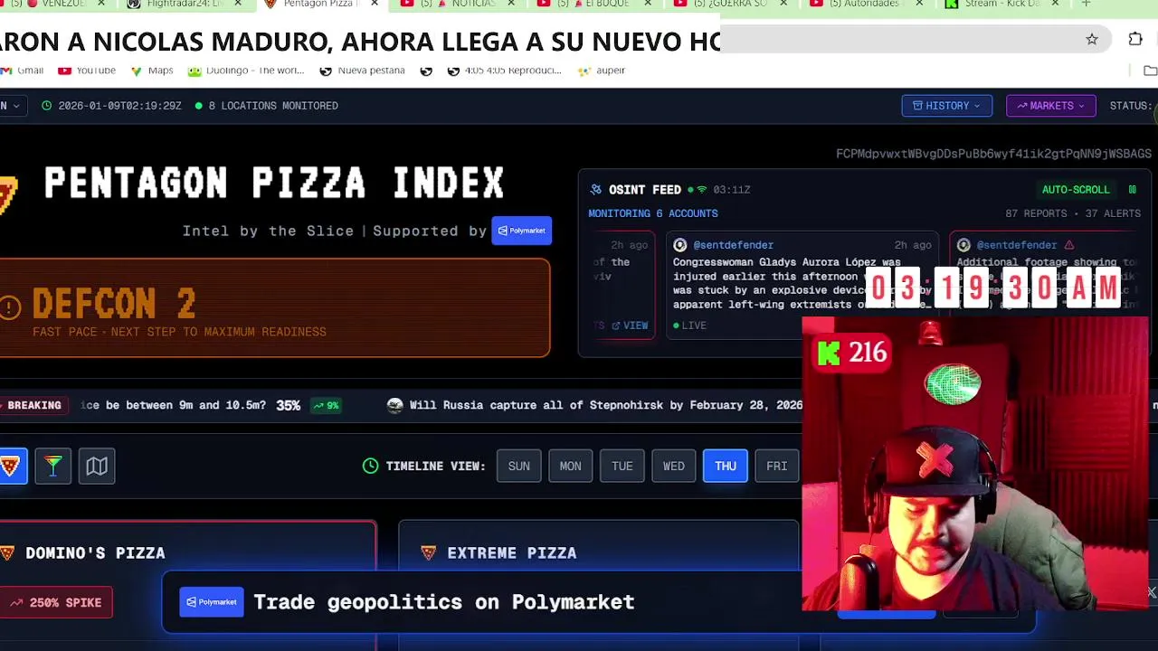The height and width of the screenshot is (651, 1158).
Task: Open the Nueva pestaña bookmark
Action: point(362,71)
